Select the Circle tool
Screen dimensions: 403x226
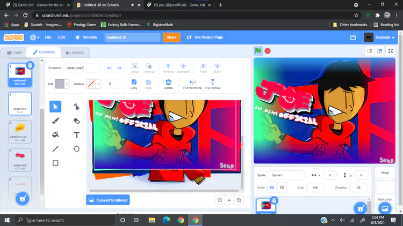[77, 149]
